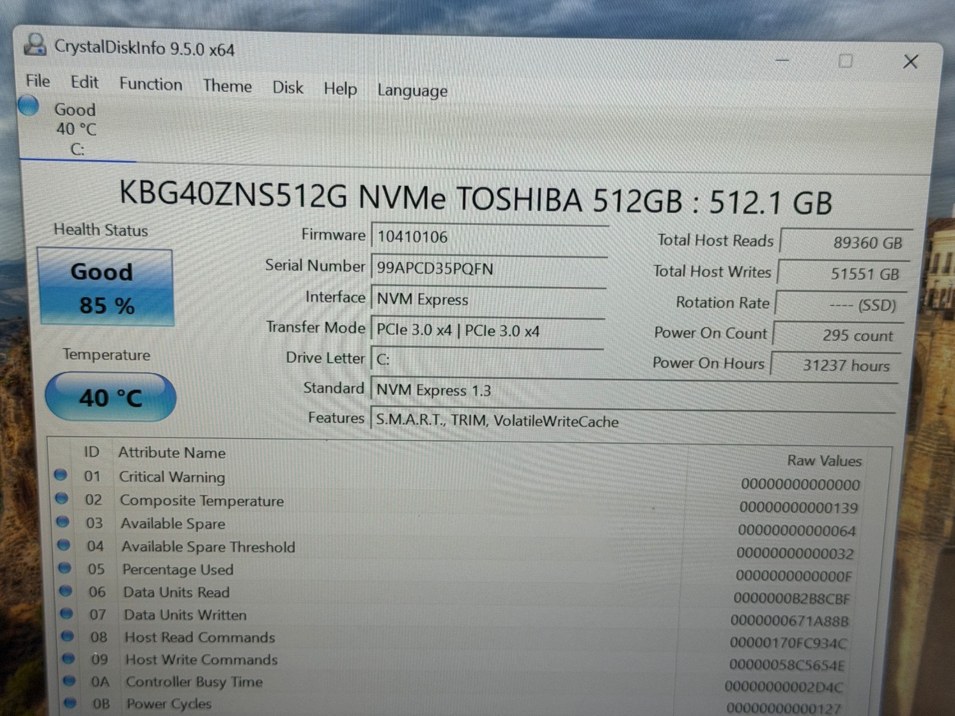Select the Data Units Read attribute name

click(177, 592)
